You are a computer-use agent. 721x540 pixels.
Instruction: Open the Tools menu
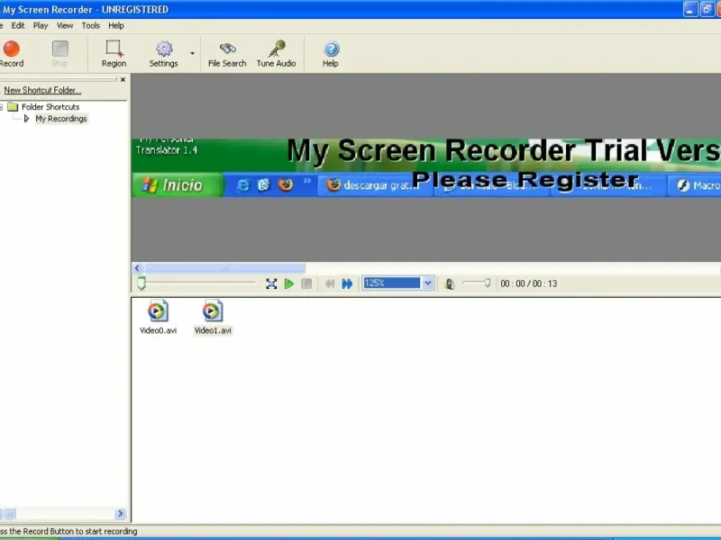pyautogui.click(x=91, y=26)
